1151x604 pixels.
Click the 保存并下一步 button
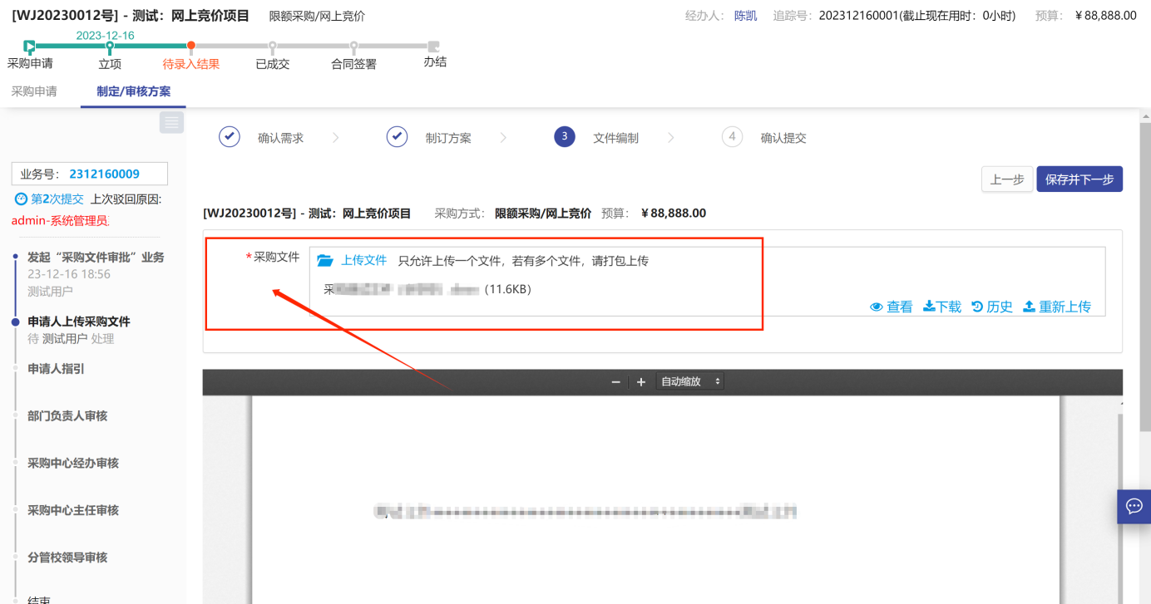(1079, 179)
